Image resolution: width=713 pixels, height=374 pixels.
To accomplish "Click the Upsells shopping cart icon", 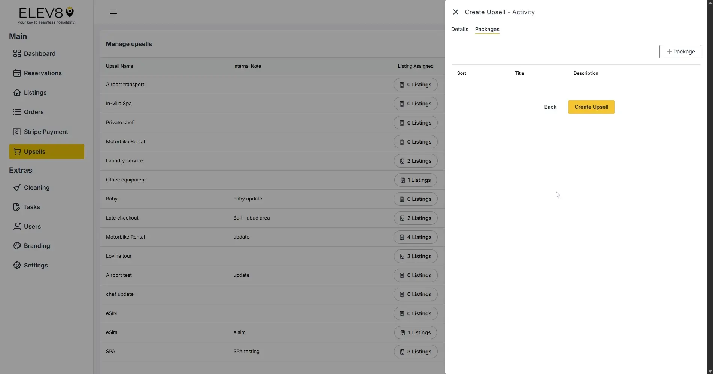I will [17, 151].
